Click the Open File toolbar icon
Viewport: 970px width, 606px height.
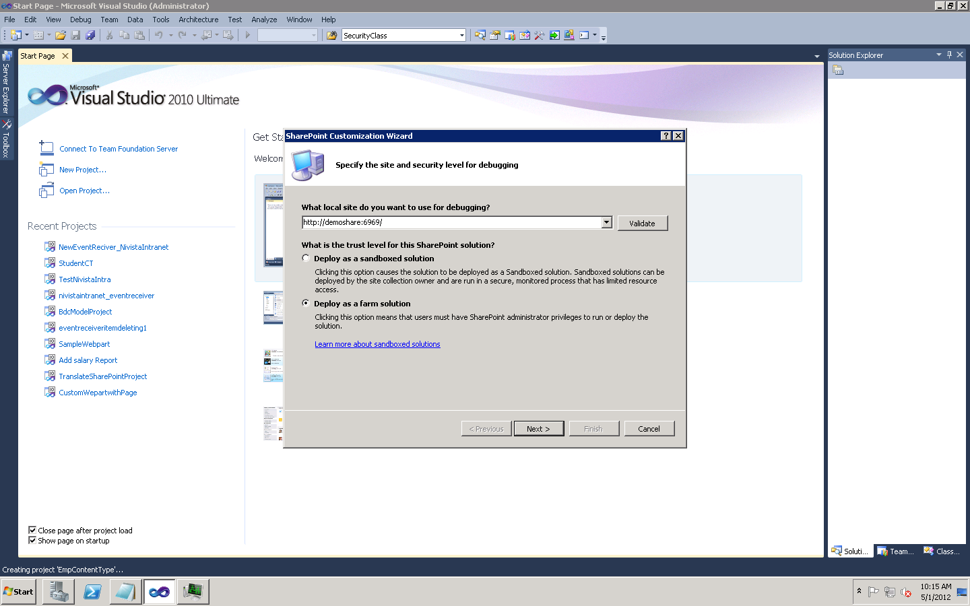click(61, 35)
